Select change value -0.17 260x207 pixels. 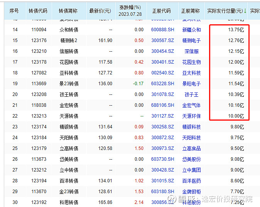pos(138,84)
